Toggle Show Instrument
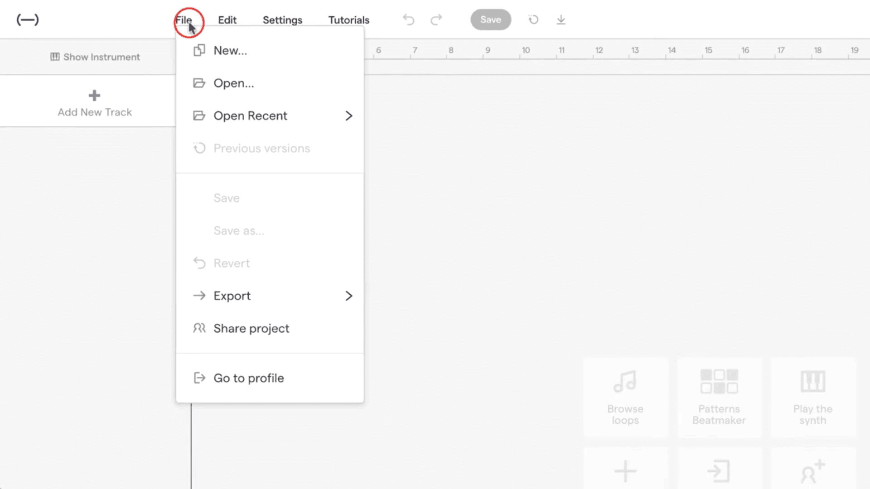870x489 pixels. point(95,57)
